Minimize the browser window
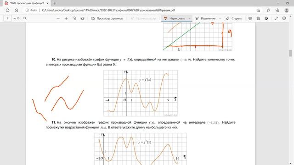The height and width of the screenshot is (165, 294). 278,3
